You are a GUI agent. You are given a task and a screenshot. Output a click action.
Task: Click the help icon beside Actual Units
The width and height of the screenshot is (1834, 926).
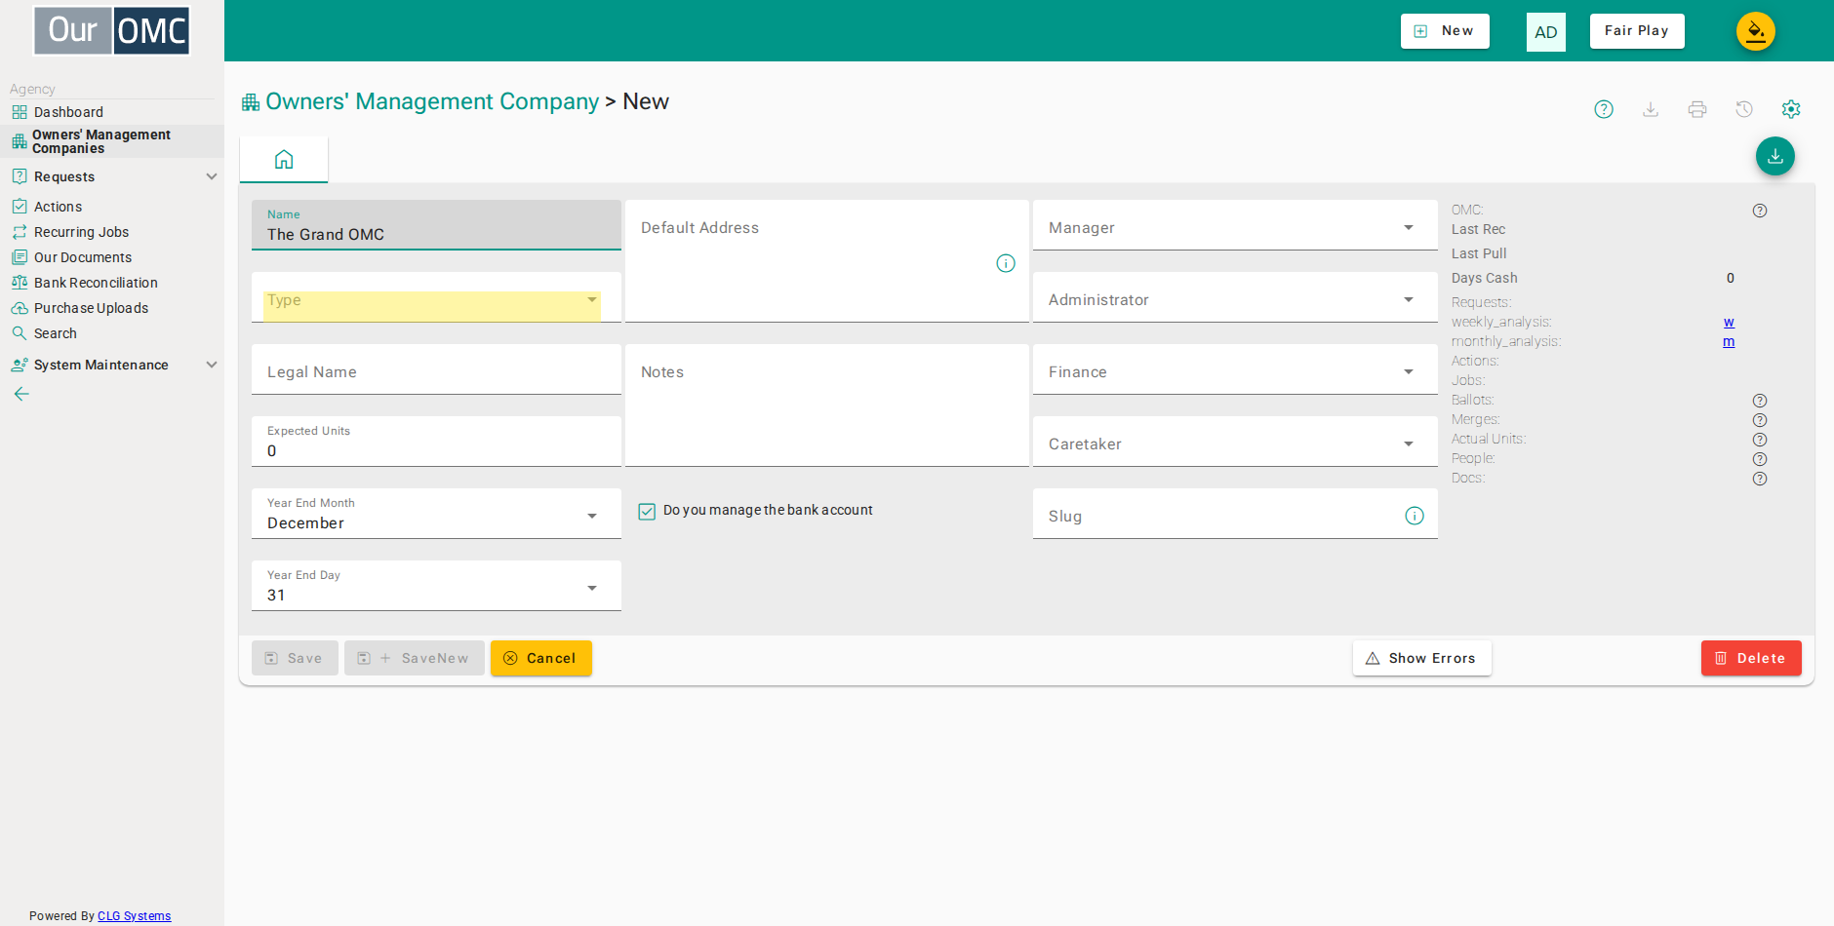(1760, 440)
